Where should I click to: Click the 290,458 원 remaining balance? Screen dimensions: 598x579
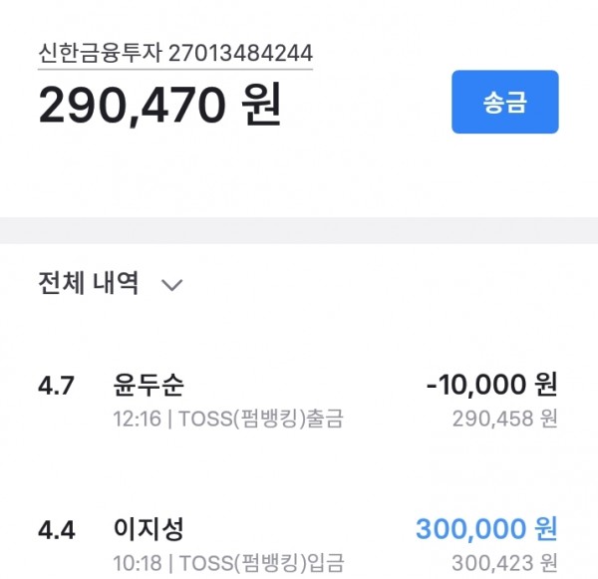(504, 419)
